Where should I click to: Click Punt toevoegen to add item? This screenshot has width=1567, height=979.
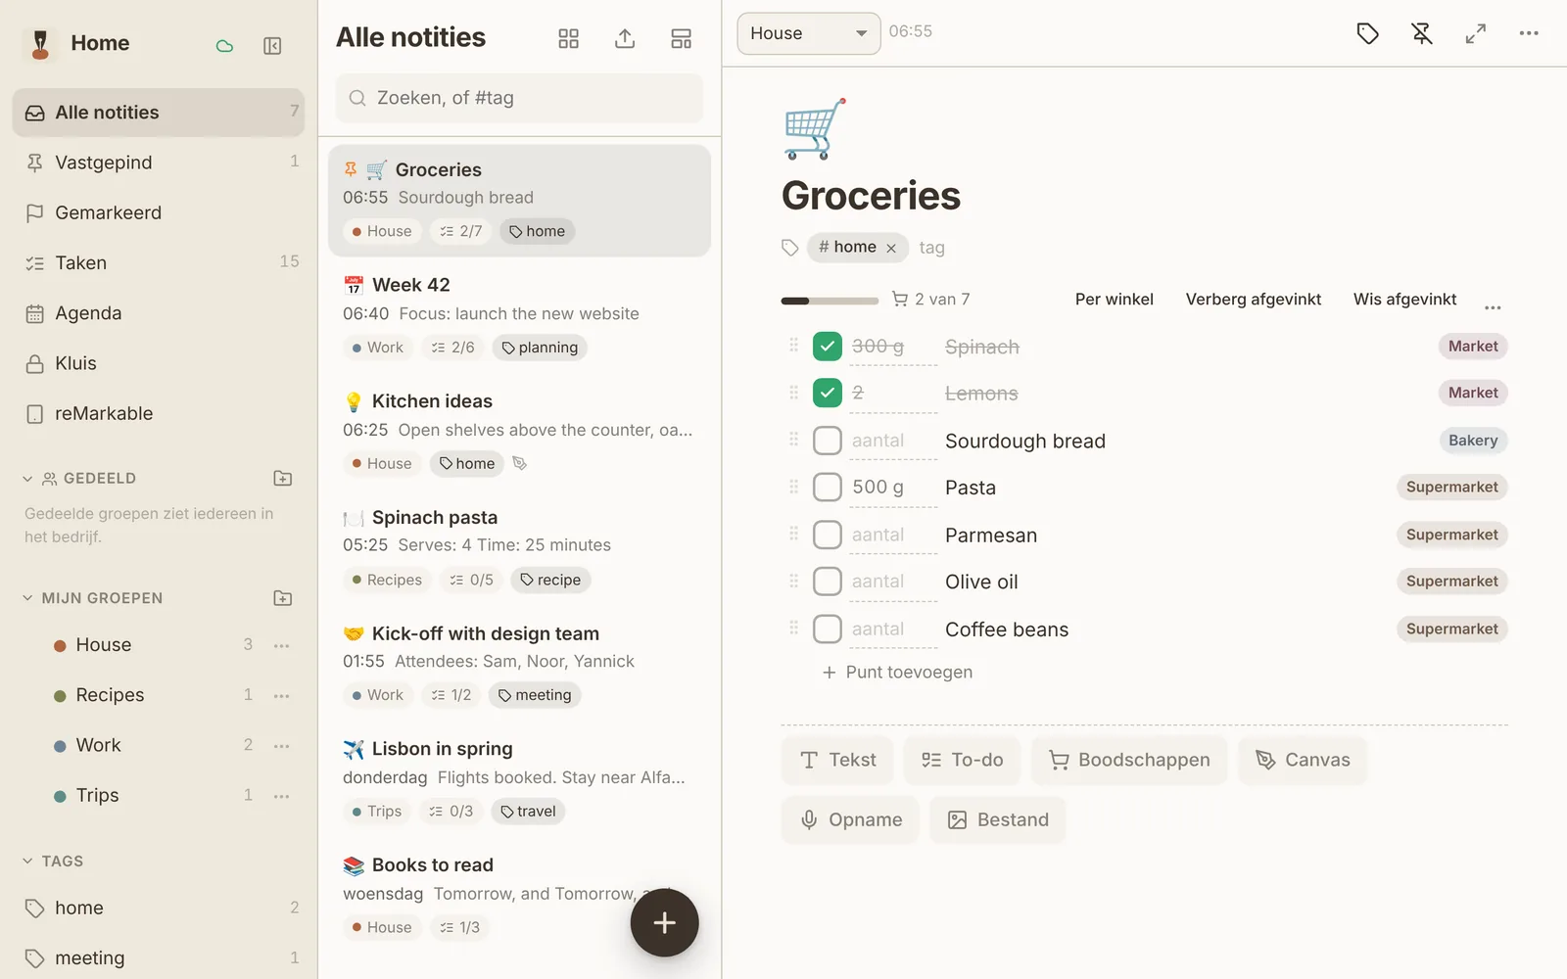(x=897, y=673)
